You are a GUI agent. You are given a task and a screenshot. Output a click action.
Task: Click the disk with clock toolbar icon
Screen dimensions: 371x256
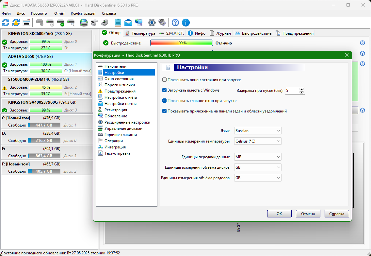pyautogui.click(x=50, y=23)
